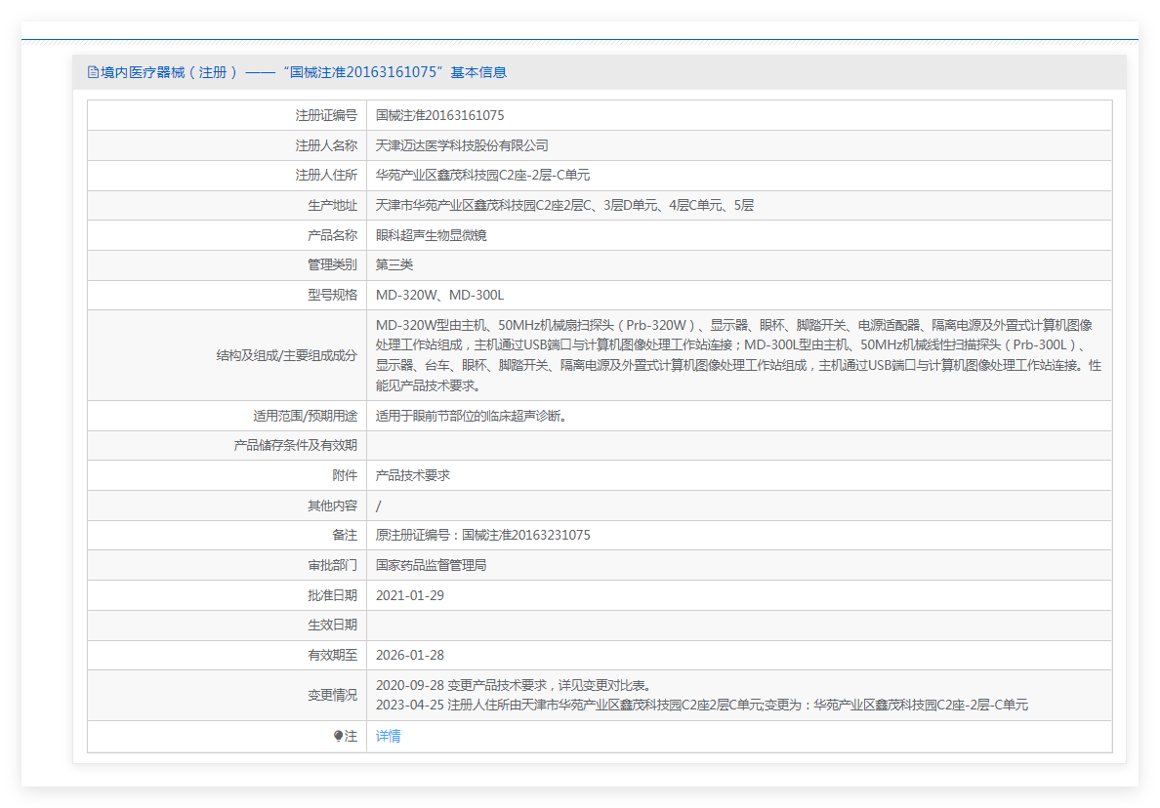This screenshot has height=808, width=1160.
Task: Select the header title 境内医疗器械（注册）基本信息
Action: coord(304,72)
